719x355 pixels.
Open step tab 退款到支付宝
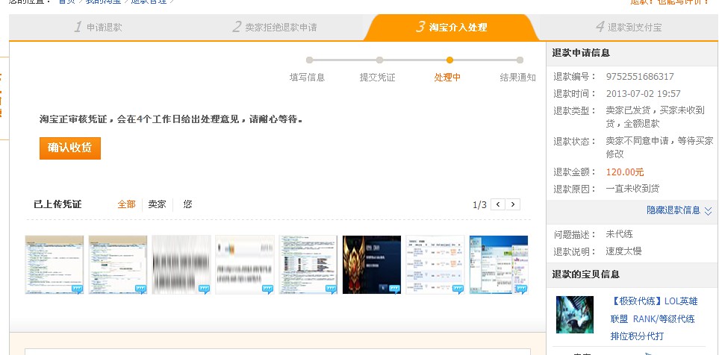628,27
